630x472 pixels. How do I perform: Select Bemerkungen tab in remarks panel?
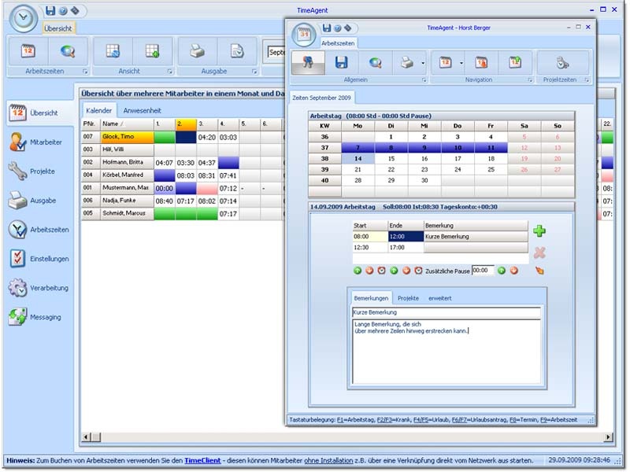pos(371,298)
